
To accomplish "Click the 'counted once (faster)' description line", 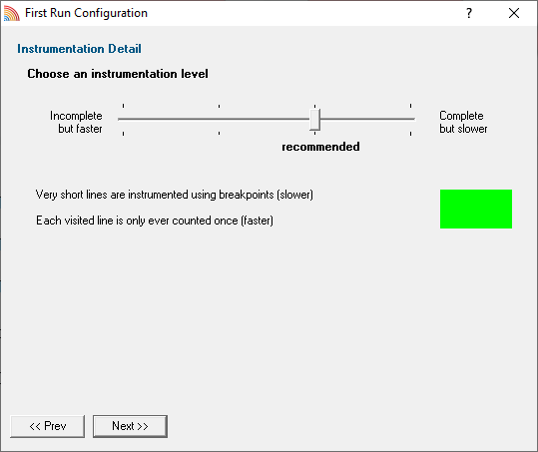I will pos(155,221).
